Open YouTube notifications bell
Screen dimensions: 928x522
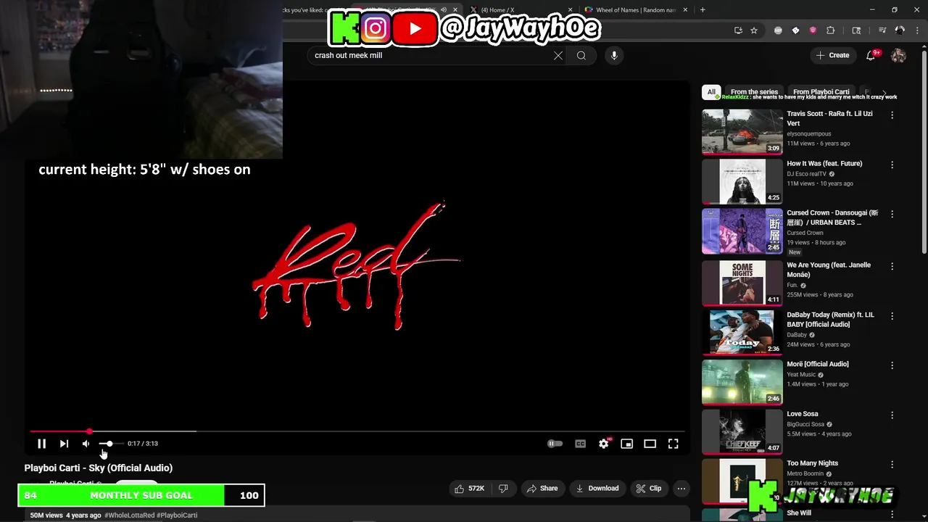point(872,55)
